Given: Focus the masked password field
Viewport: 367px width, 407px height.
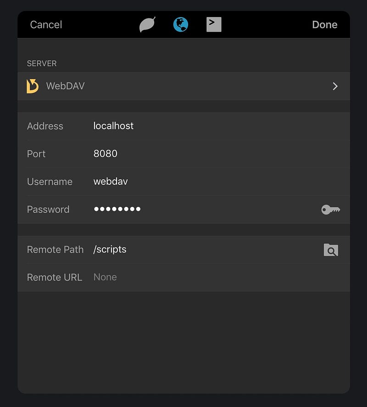Looking at the screenshot, I should click(x=117, y=209).
